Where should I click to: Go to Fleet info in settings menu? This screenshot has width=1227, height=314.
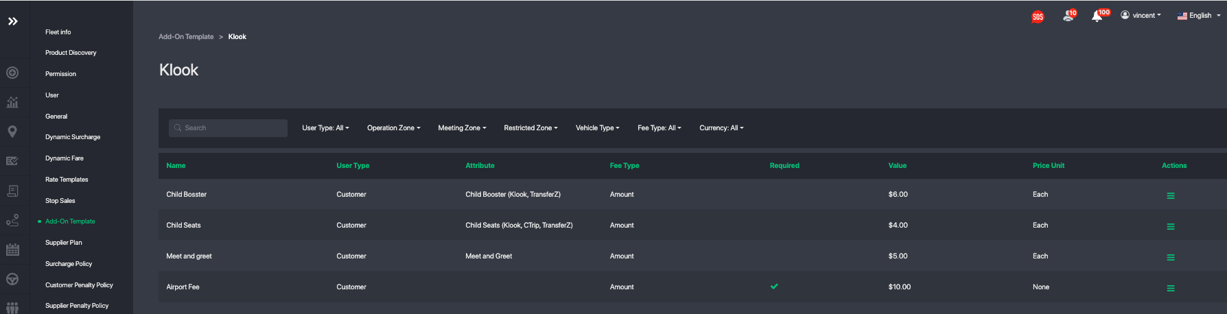[x=58, y=32]
